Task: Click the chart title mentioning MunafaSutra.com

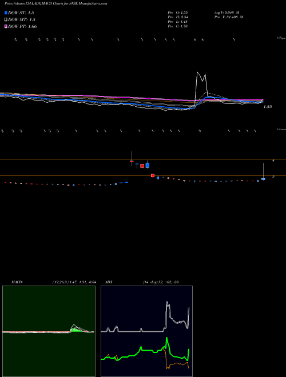Action: tap(56, 3)
